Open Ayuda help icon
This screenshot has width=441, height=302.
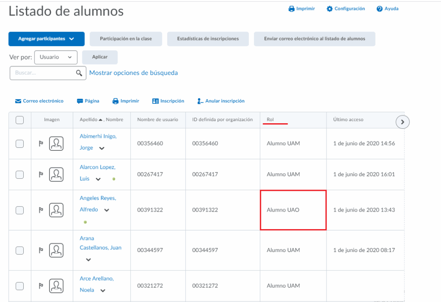pos(379,9)
